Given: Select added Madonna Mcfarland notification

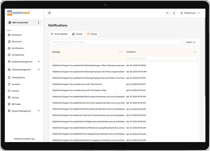Looking at the screenshot, I should tap(124, 128).
